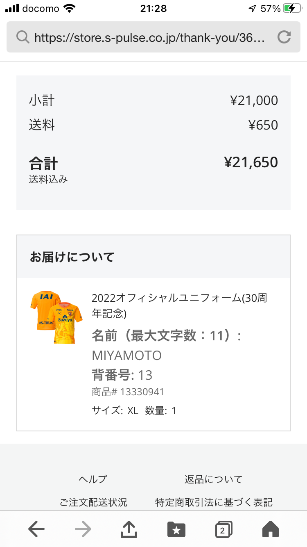
Task: Open the 特定商取引法に基づく表記 link
Action: (x=214, y=502)
